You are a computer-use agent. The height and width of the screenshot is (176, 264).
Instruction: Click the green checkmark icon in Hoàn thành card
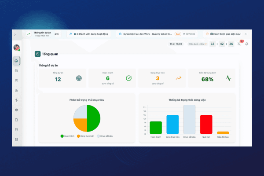(129, 78)
